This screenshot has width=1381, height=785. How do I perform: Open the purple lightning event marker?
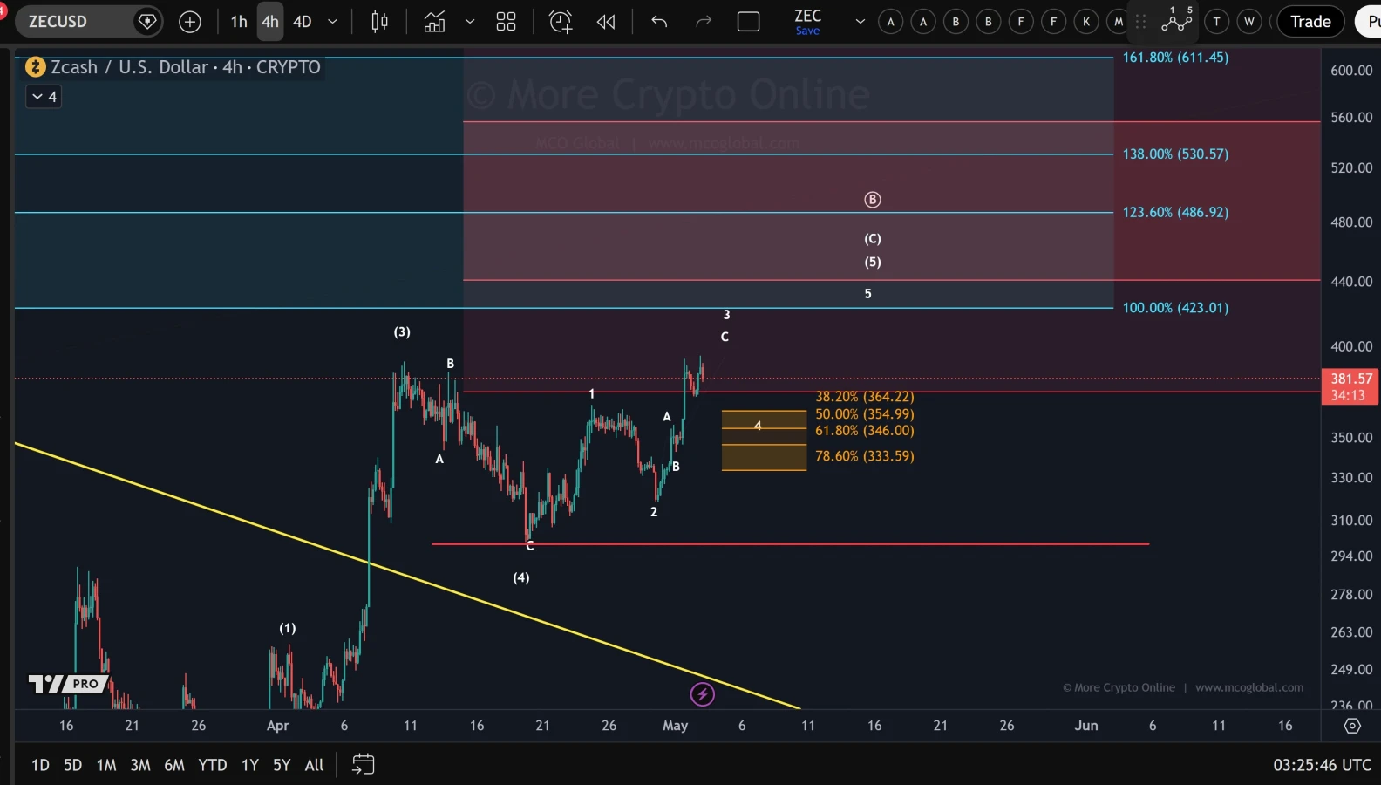click(x=702, y=694)
